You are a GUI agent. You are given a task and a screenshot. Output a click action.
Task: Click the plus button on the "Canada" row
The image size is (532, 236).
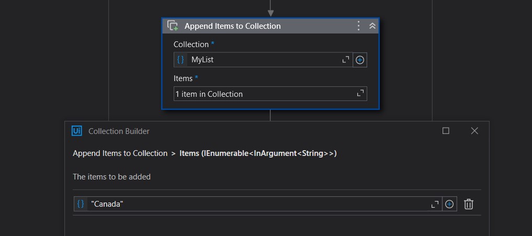[x=449, y=204]
